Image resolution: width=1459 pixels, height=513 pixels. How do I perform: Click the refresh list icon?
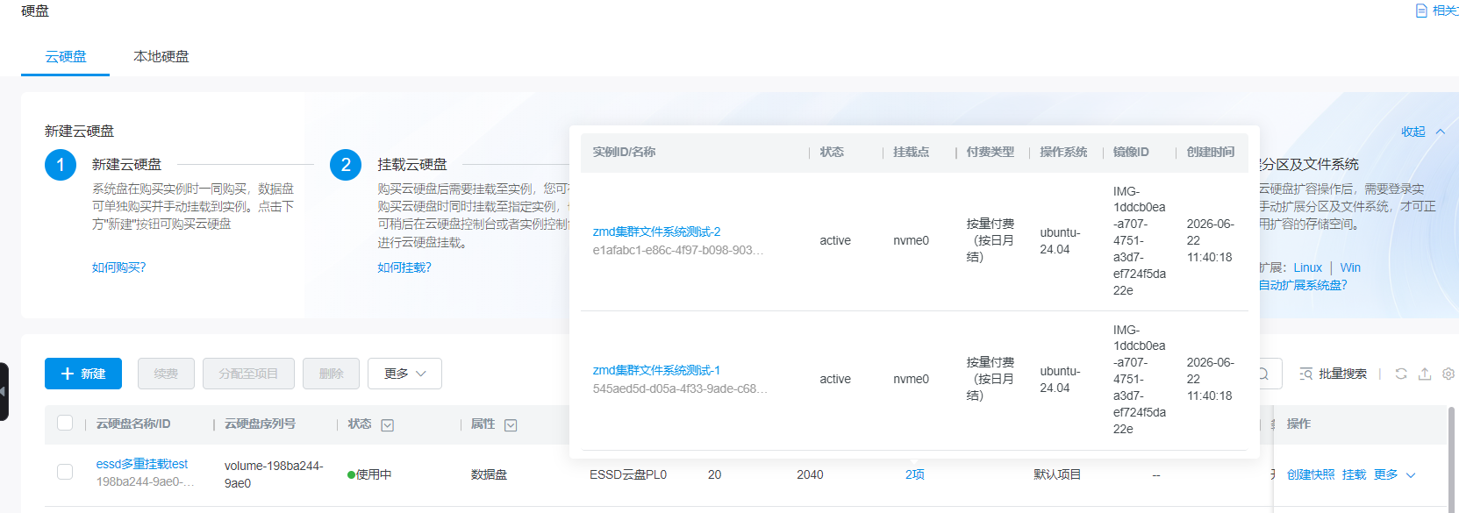coord(1401,374)
